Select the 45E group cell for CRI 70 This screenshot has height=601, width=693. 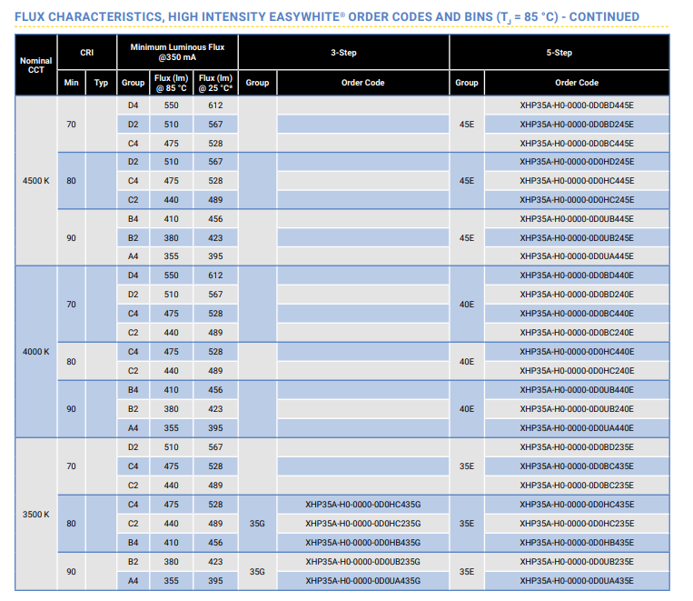click(467, 125)
